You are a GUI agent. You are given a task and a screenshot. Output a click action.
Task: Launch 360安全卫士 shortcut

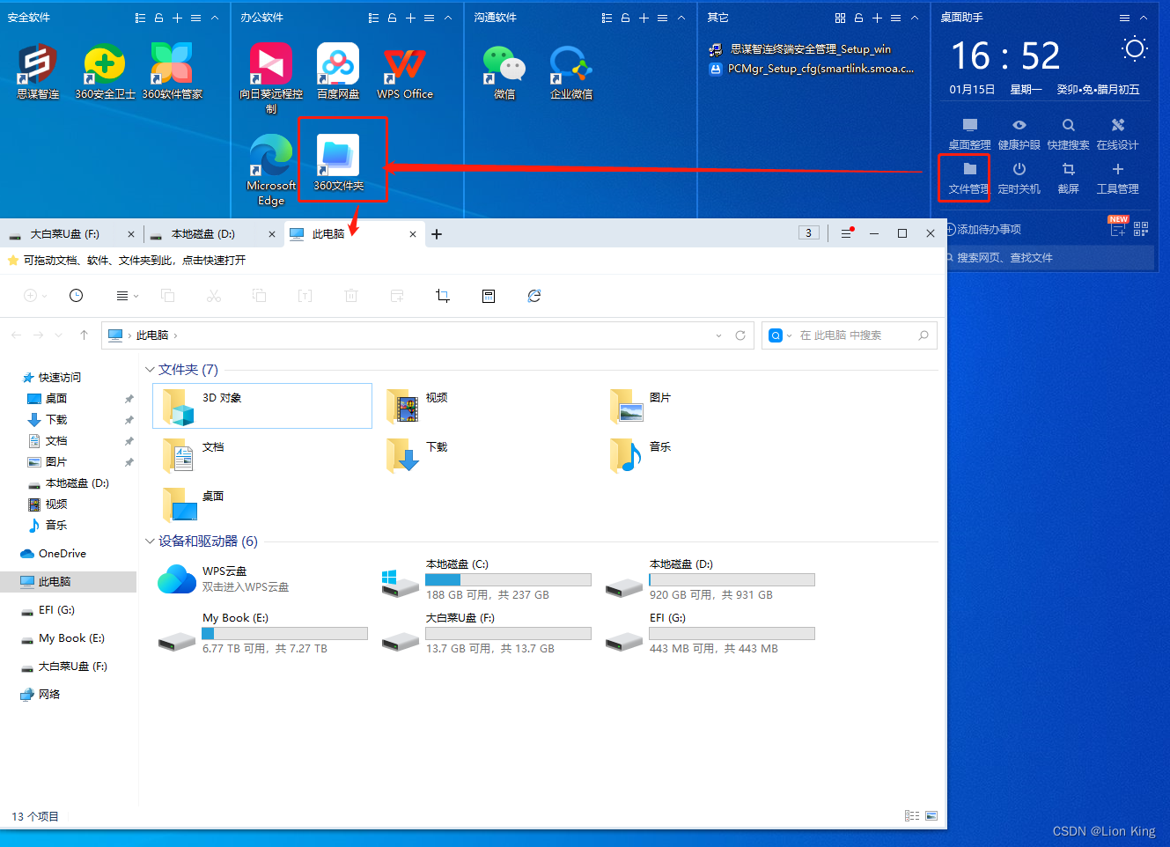pyautogui.click(x=105, y=70)
